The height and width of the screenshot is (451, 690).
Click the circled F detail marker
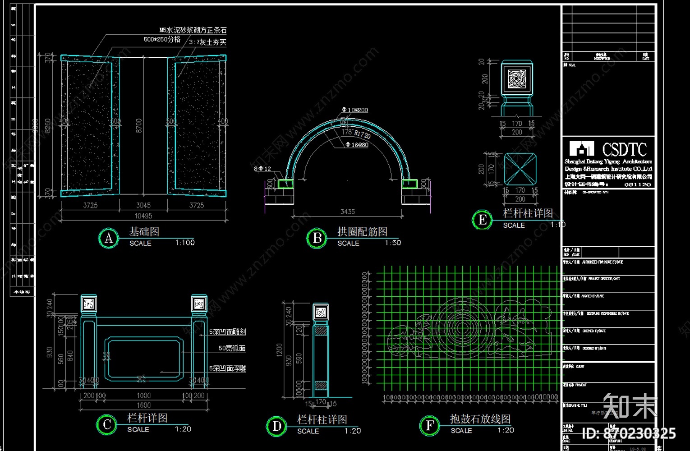point(430,425)
